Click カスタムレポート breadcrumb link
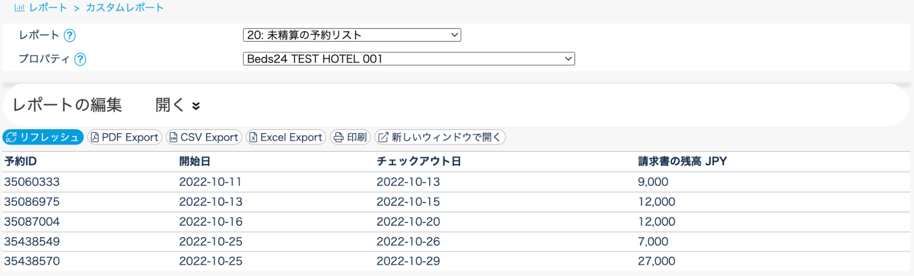This screenshot has width=914, height=276. [x=125, y=8]
